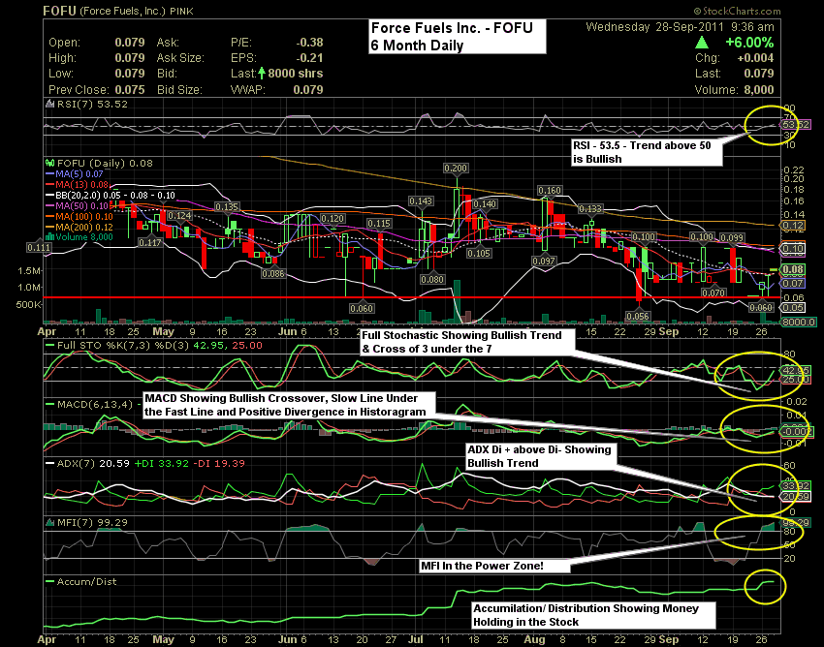The width and height of the screenshot is (824, 647).
Task: Click the 1.5M volume axis label
Action: 30,271
